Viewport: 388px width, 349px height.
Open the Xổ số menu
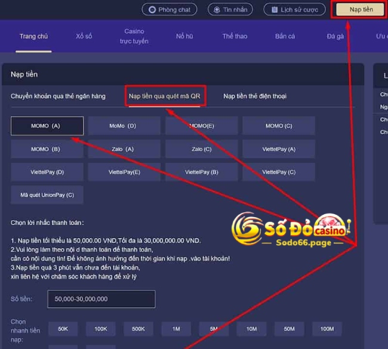click(x=84, y=36)
